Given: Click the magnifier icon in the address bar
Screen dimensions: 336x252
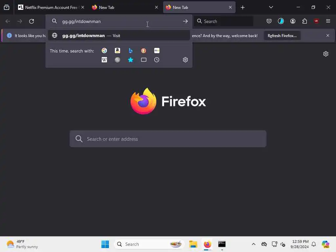Looking at the screenshot, I should pos(54,21).
